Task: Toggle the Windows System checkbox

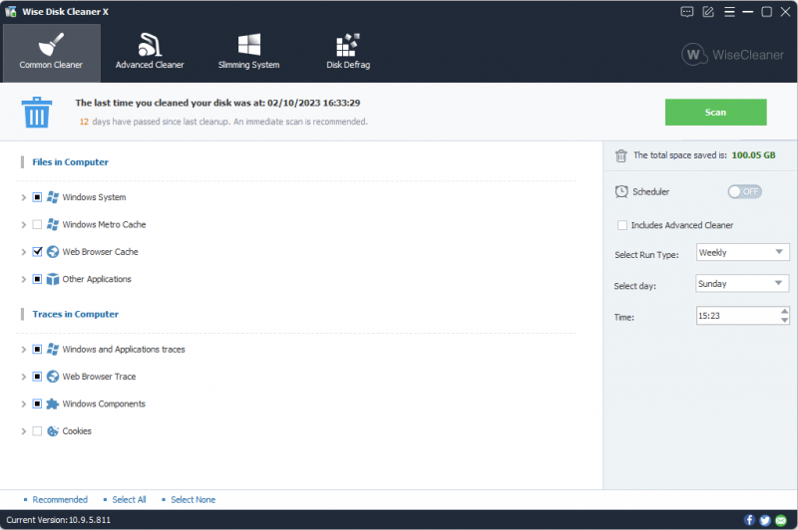Action: pyautogui.click(x=37, y=197)
